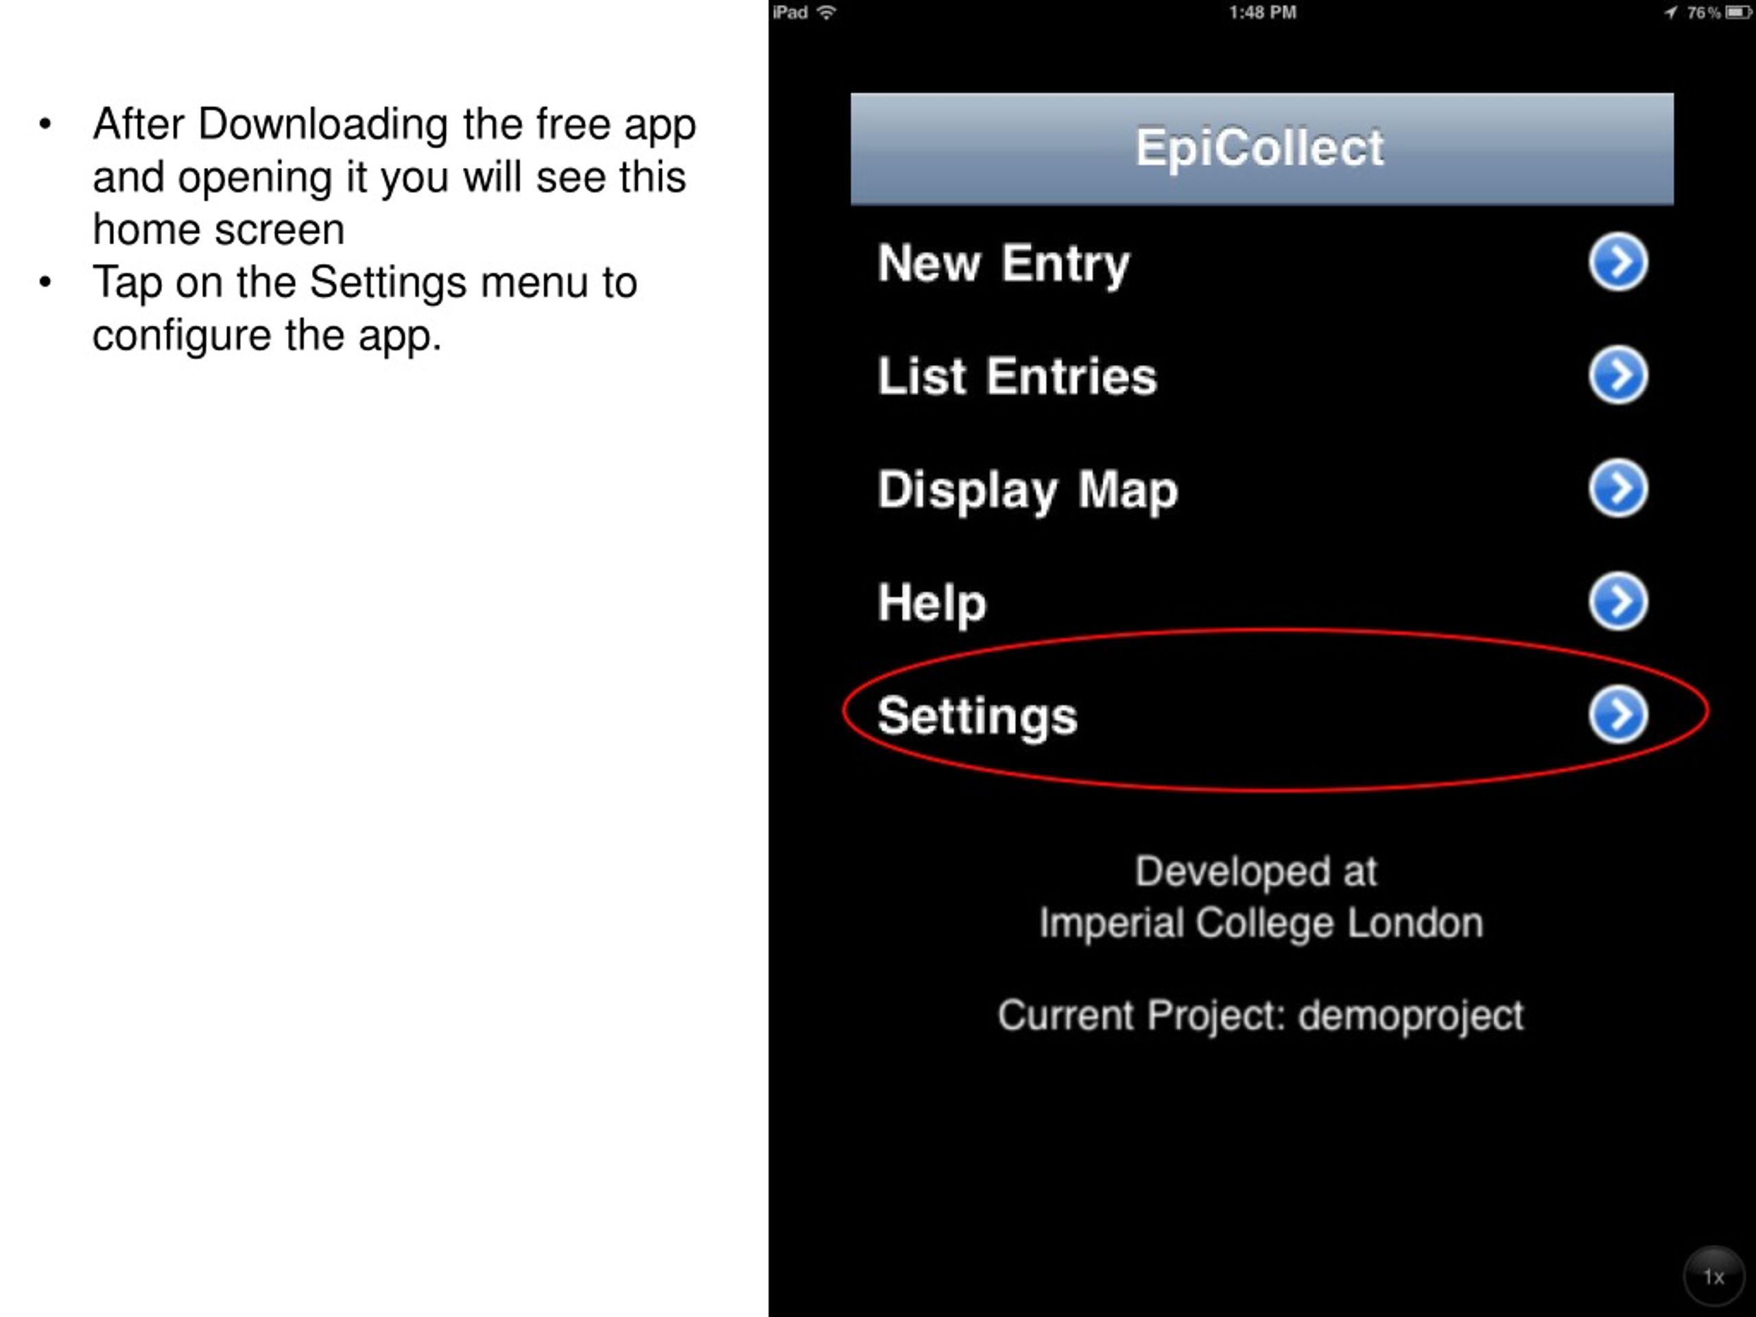Tap the Imperial College London text
1756x1317 pixels.
click(1261, 923)
